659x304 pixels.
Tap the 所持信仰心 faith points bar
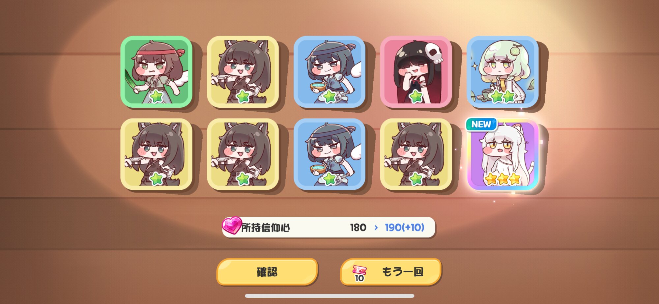[329, 227]
